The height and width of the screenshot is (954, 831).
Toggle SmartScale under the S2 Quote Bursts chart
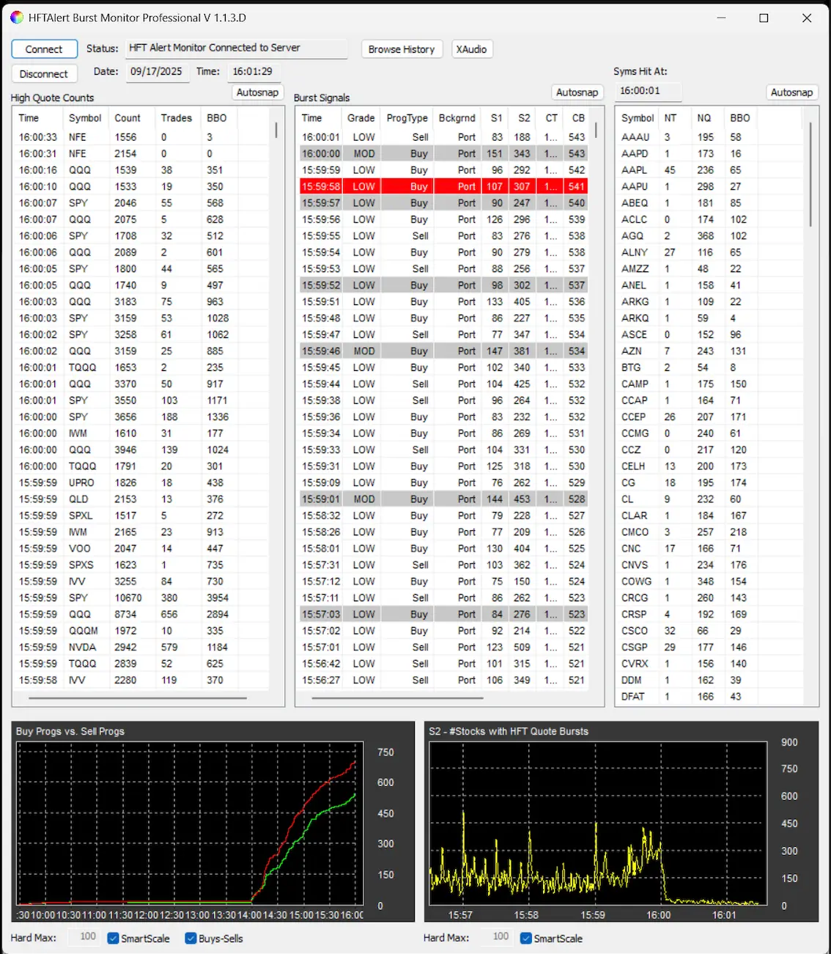(525, 938)
